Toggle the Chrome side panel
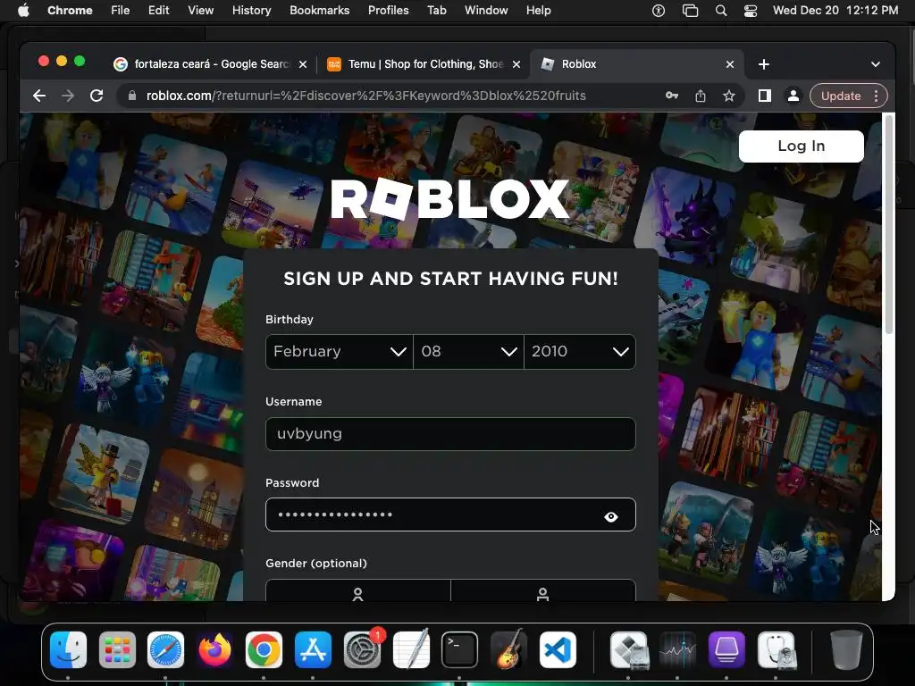 pyautogui.click(x=765, y=96)
